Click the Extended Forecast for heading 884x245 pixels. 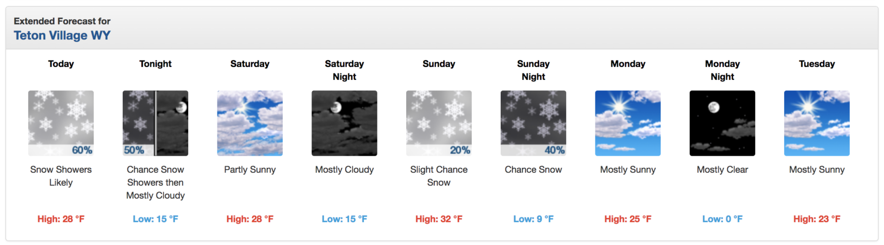click(x=62, y=21)
